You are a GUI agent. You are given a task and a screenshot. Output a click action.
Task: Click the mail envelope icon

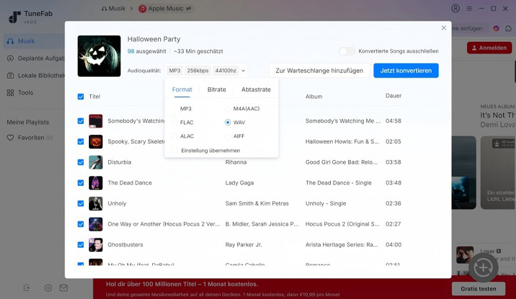[63, 288]
